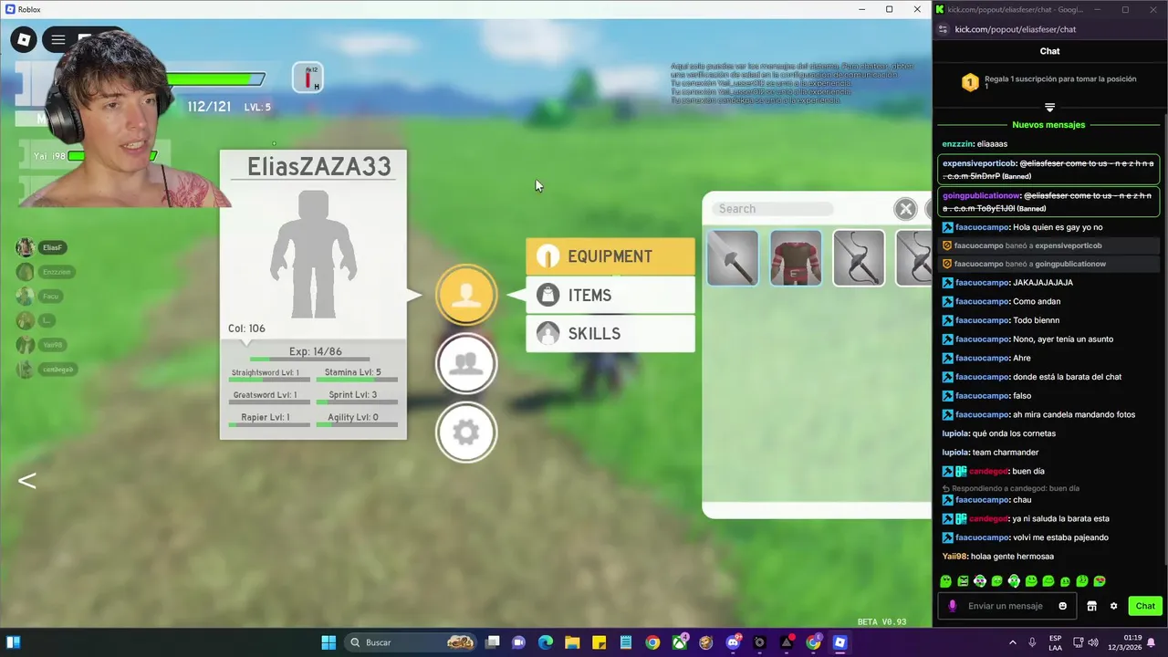Select the yellow player profile circle button
Image resolution: width=1168 pixels, height=657 pixels.
click(x=466, y=294)
